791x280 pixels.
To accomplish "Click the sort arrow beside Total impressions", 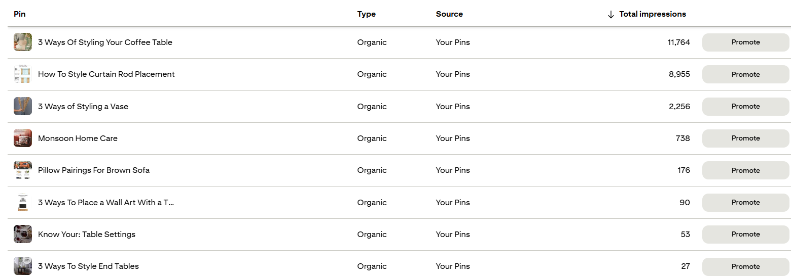I will (x=611, y=15).
